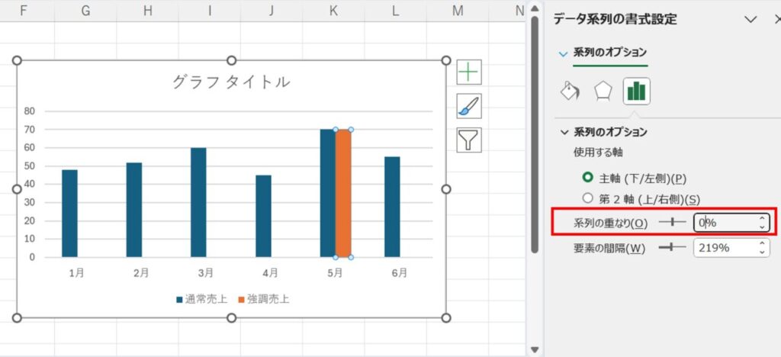Select 第 2 軸 (上/右側) radio button
The width and height of the screenshot is (781, 357).
(588, 198)
